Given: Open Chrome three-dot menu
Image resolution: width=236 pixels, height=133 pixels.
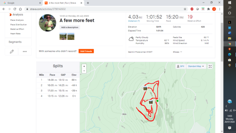Looking at the screenshot, I should (x=220, y=9).
